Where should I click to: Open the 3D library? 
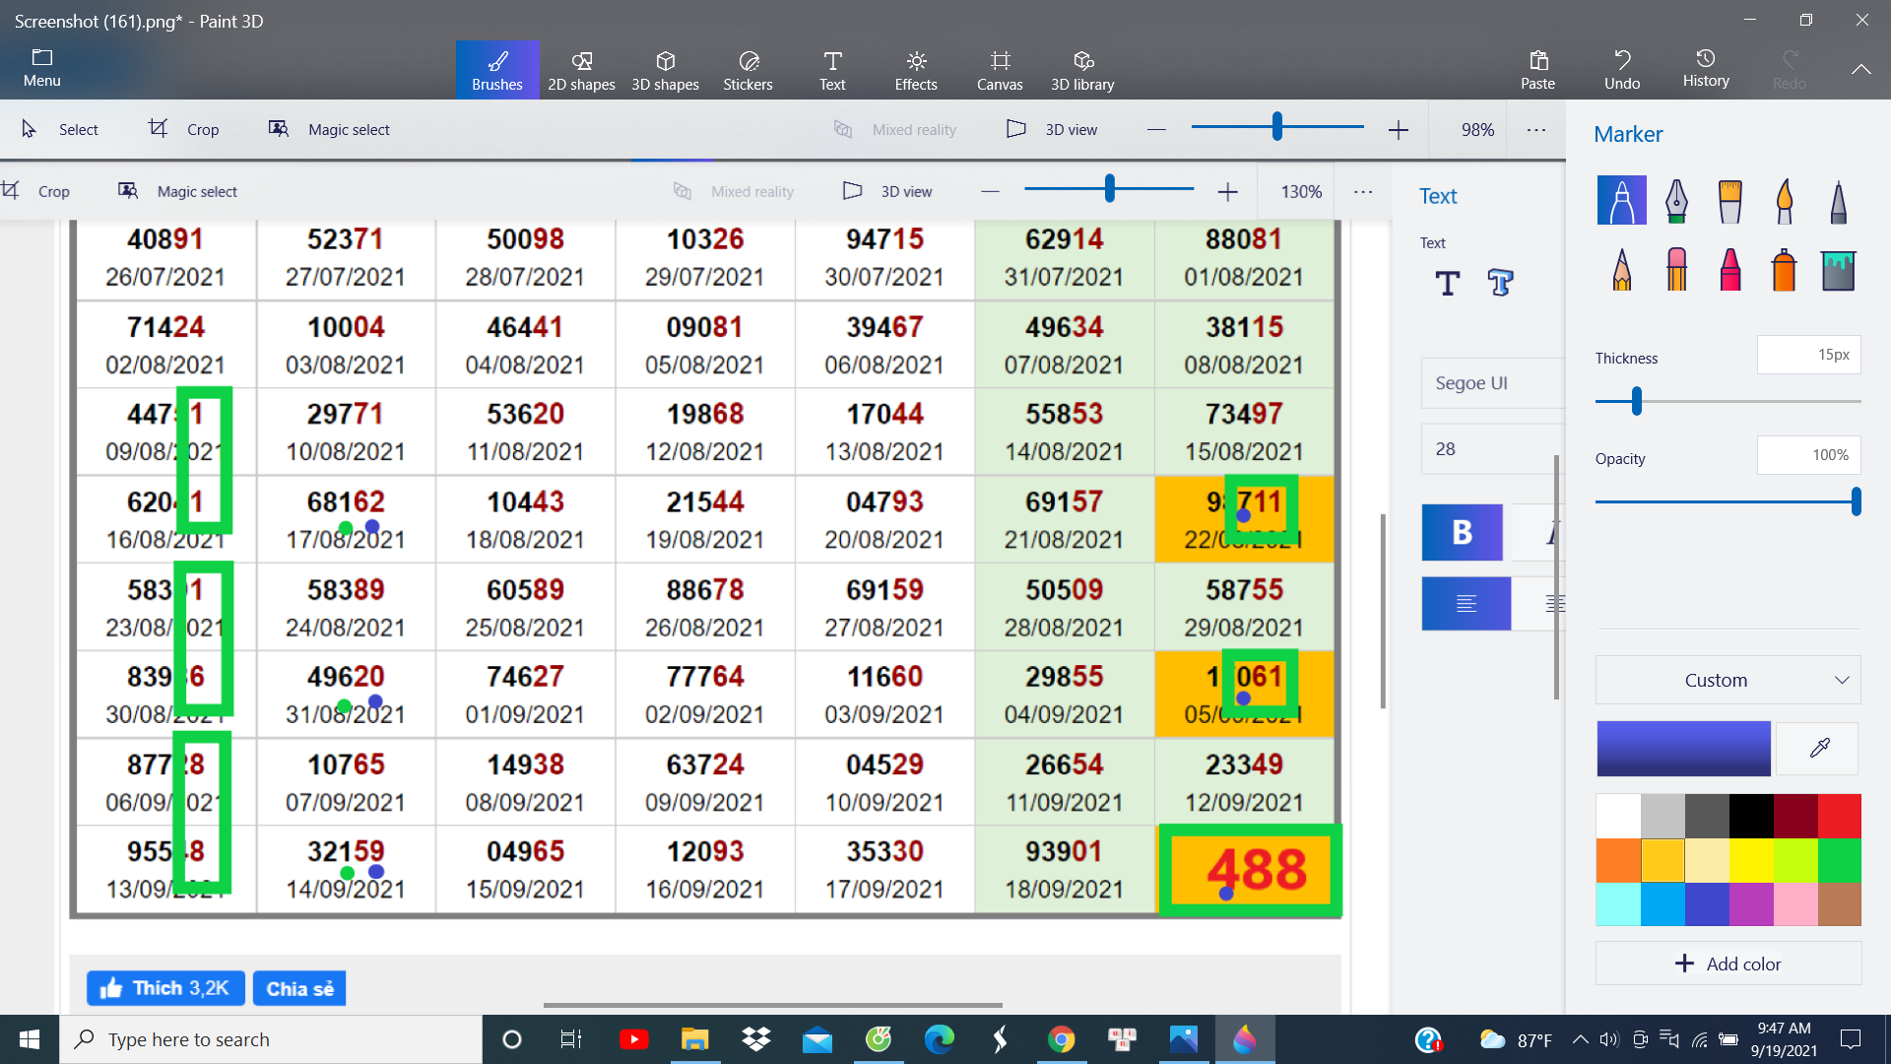click(x=1082, y=70)
